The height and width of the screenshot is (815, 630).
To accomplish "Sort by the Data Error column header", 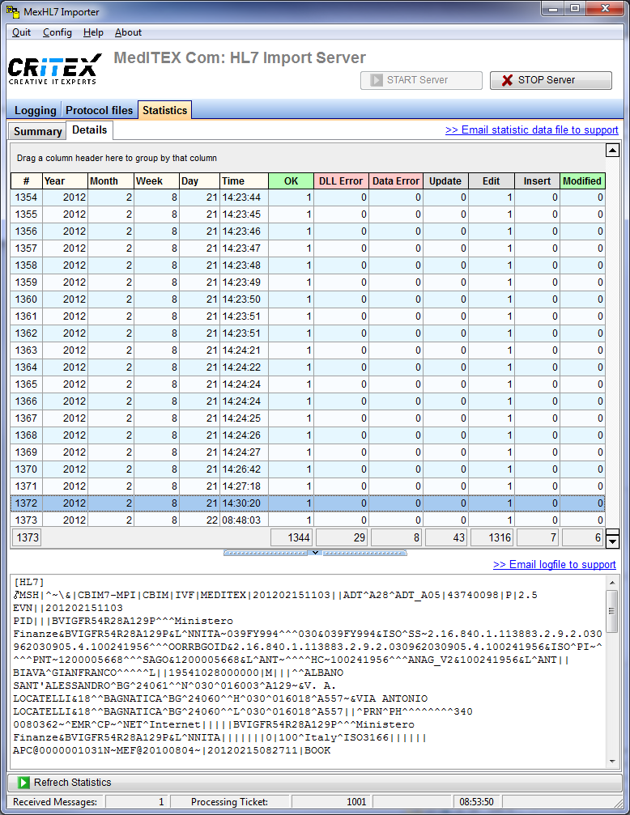I will coord(396,180).
